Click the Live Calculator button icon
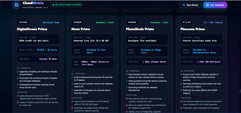The image size is (241, 113). click(x=207, y=5)
